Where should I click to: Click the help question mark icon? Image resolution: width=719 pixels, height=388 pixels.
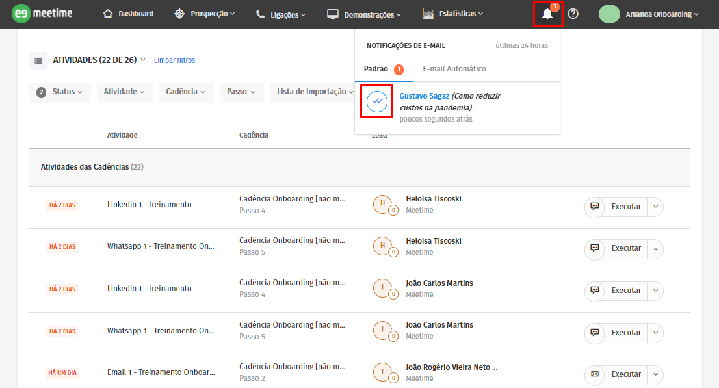click(x=573, y=14)
